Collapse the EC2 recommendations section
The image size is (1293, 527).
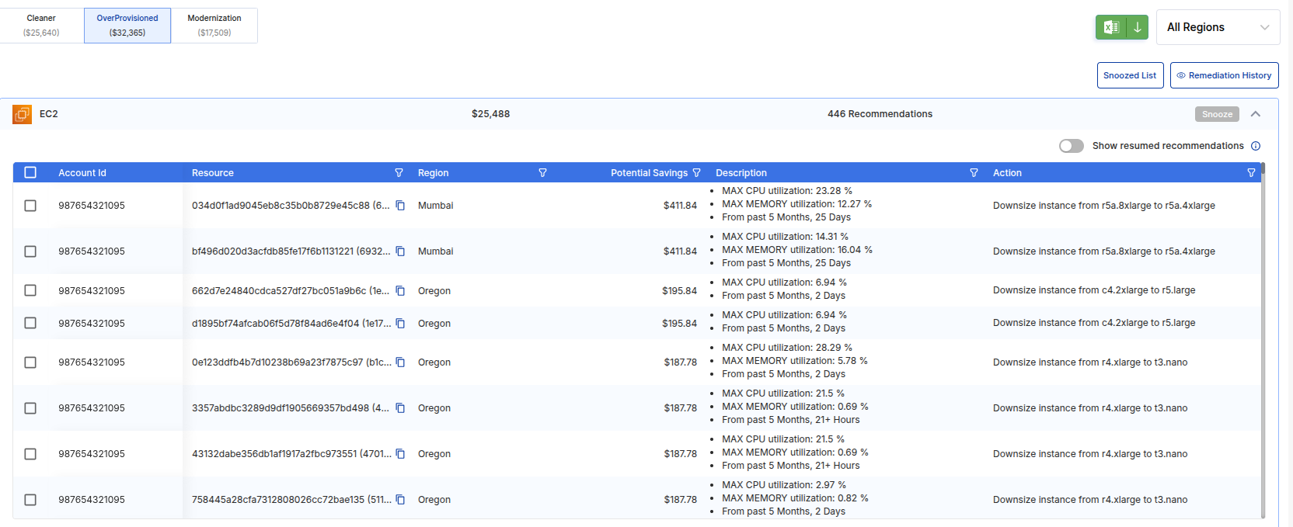[1255, 114]
